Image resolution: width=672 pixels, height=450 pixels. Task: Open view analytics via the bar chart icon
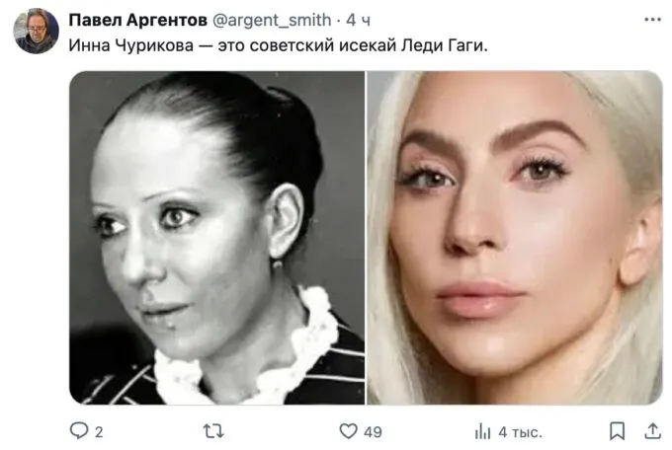pos(482,431)
